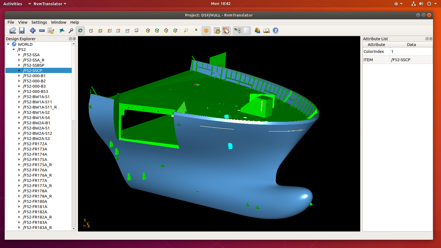
Task: Click the Attribute column header
Action: [376, 45]
